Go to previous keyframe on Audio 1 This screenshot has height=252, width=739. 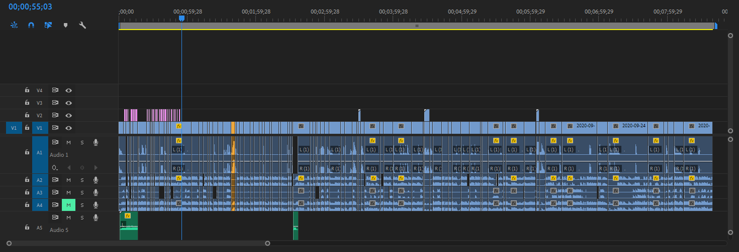(69, 167)
